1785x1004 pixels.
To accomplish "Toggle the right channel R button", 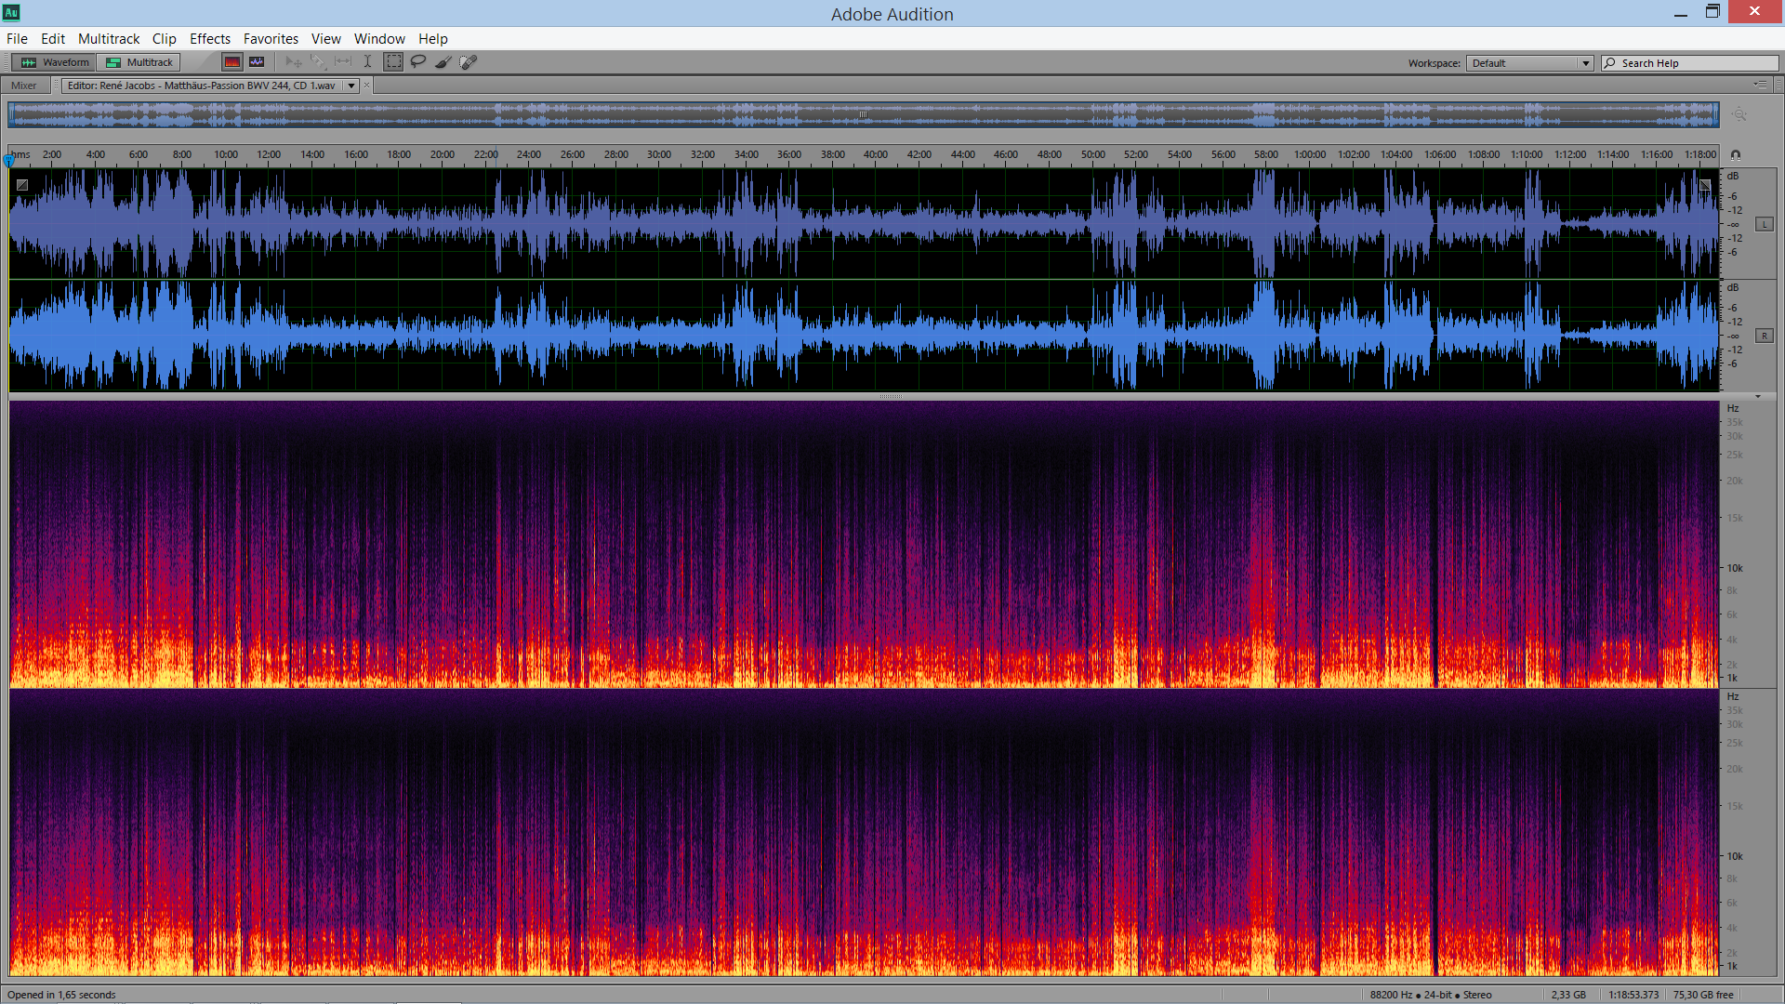I will (x=1765, y=336).
